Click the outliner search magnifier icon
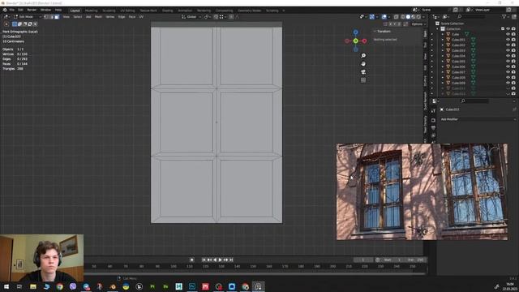 click(x=460, y=16)
